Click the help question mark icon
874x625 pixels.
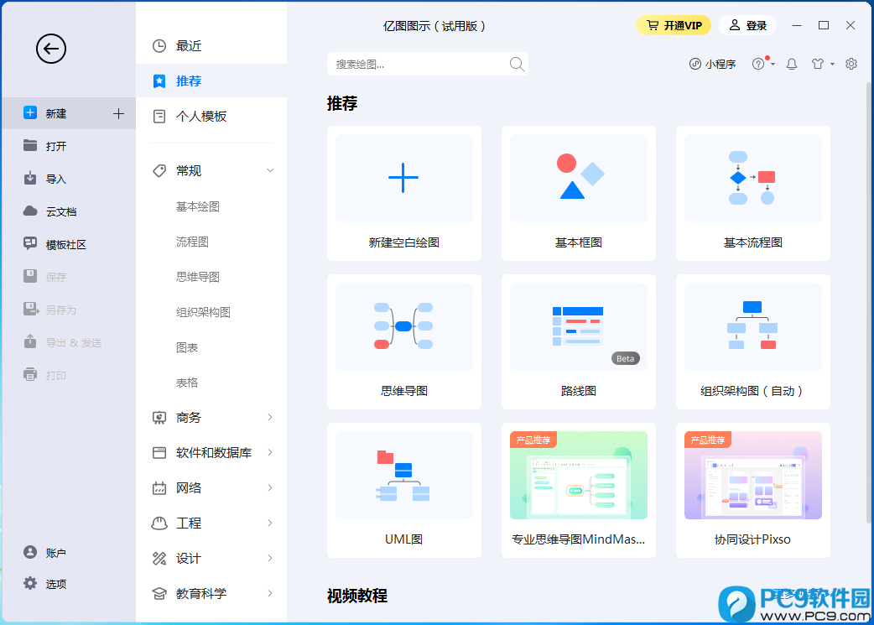click(758, 64)
